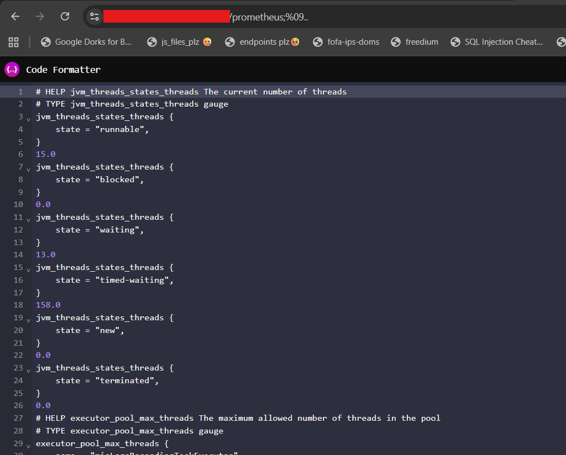Click the 0.0 value on line 26
Image resolution: width=566 pixels, height=455 pixels.
pos(43,406)
